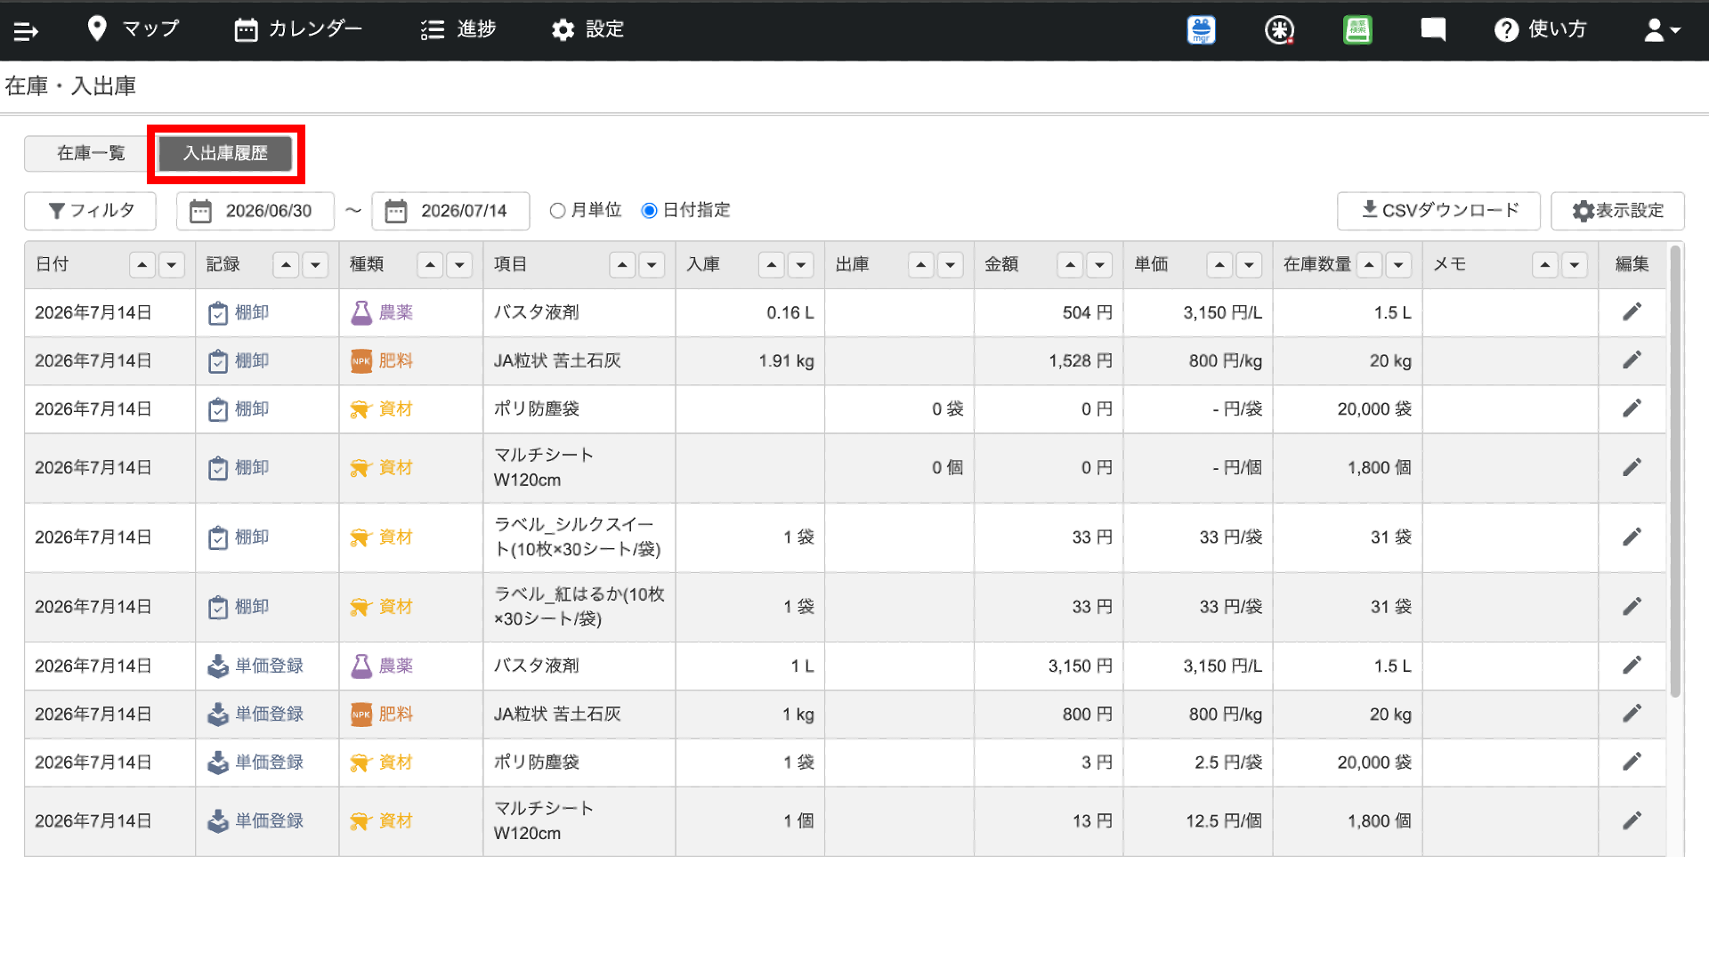Click the CSVダウンロード button
This screenshot has width=1709, height=961.
click(x=1438, y=211)
